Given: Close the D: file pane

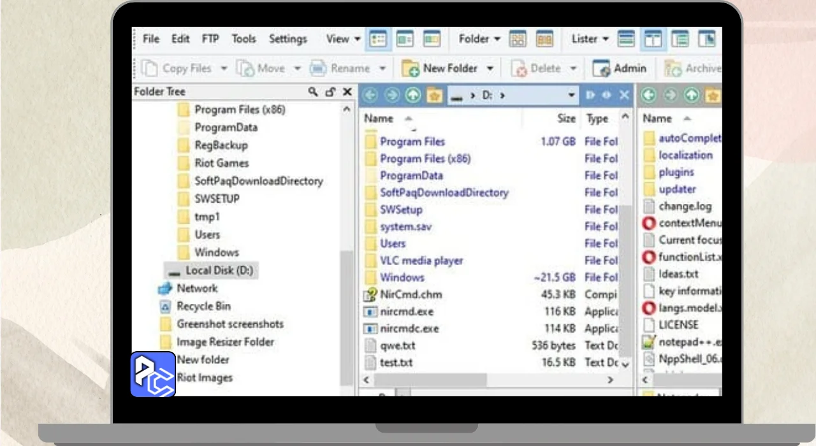Looking at the screenshot, I should 624,96.
